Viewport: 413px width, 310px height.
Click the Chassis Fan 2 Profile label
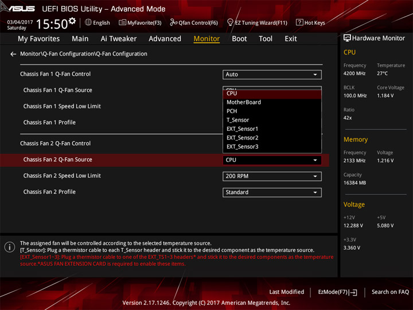(x=49, y=192)
